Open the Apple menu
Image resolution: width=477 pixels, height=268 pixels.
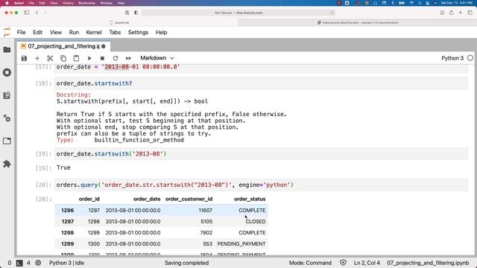tap(7, 3)
